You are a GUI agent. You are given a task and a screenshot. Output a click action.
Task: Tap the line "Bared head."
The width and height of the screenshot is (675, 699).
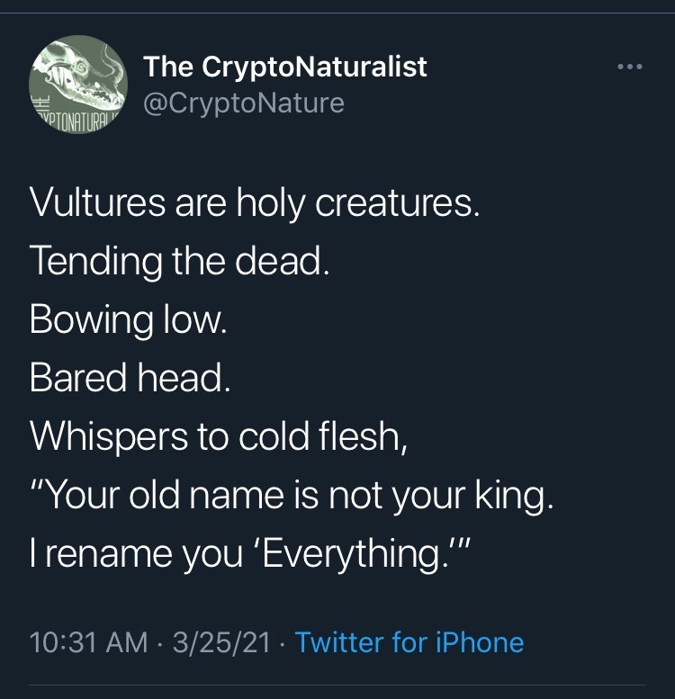coord(130,378)
